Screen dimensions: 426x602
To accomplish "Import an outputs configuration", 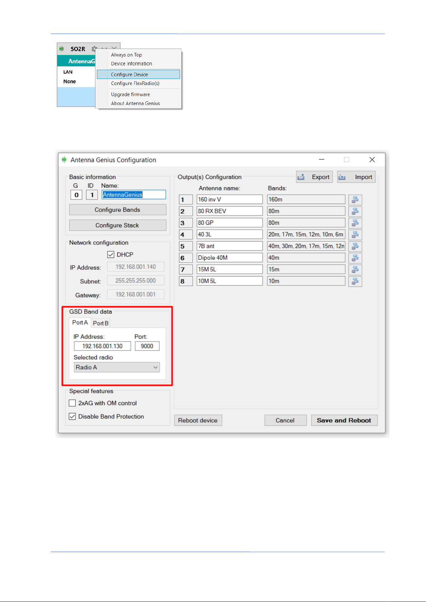I will (x=356, y=177).
